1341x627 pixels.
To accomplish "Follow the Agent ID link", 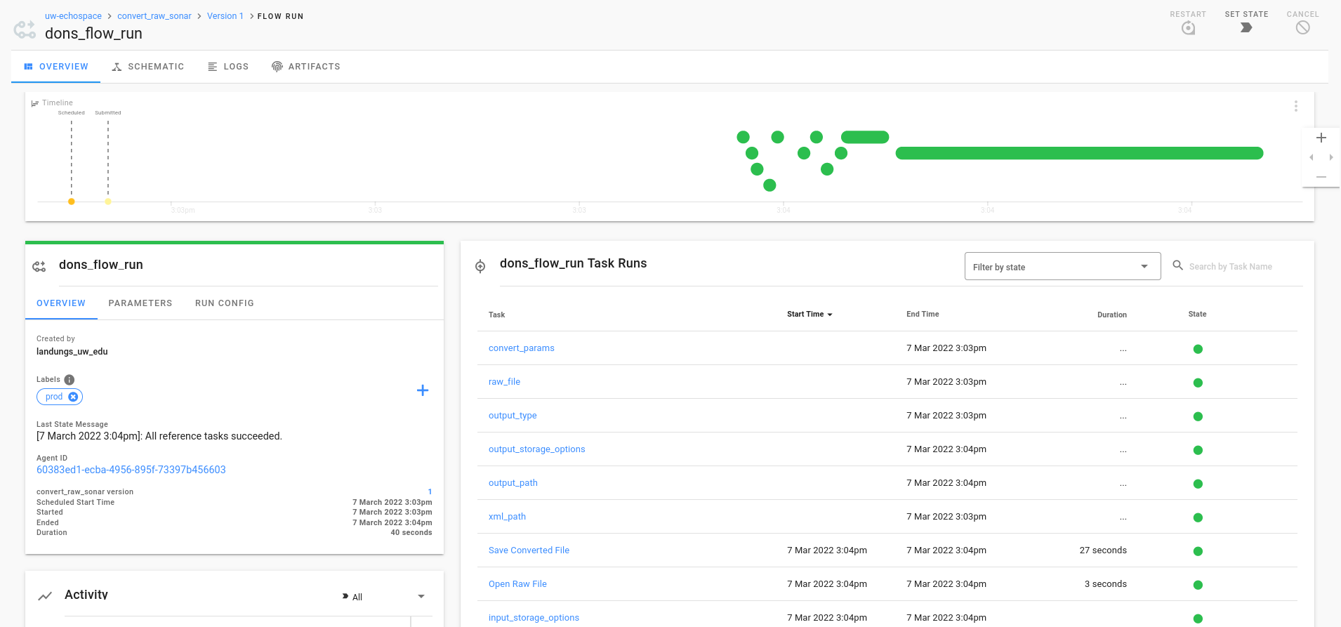I will (x=131, y=470).
